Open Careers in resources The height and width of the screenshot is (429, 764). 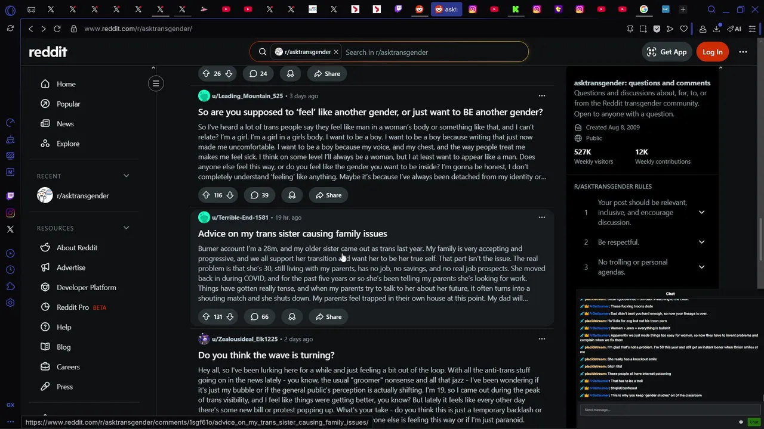pyautogui.click(x=68, y=367)
